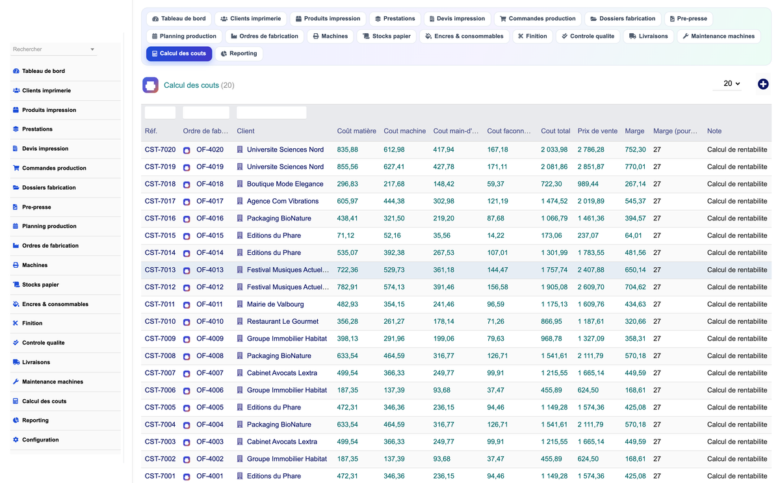Screen dimensions: 780x483
Task: Click the Ordres de fabrication factory icon in sidebar
Action: tap(16, 246)
